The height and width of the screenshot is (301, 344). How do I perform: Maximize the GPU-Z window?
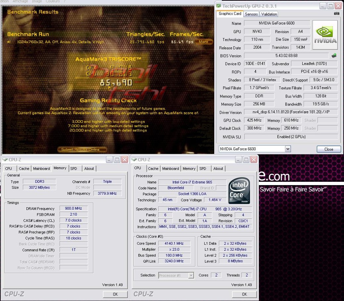[x=330, y=6]
